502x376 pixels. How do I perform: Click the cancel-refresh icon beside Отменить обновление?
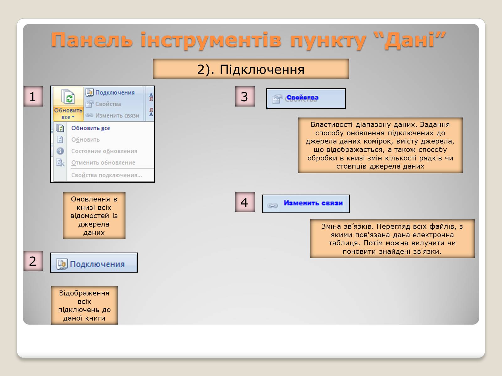coord(60,163)
